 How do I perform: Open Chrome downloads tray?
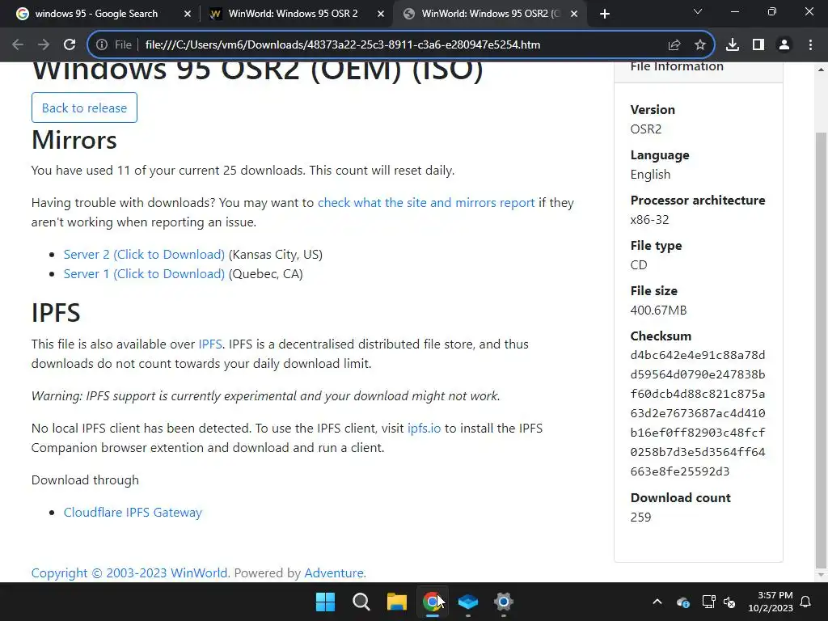click(733, 45)
